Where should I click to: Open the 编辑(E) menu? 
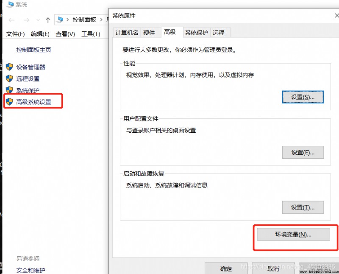pos(40,34)
